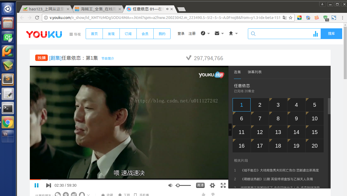This screenshot has height=196, width=347.
Task: Click the 登录 link
Action: 181,33
